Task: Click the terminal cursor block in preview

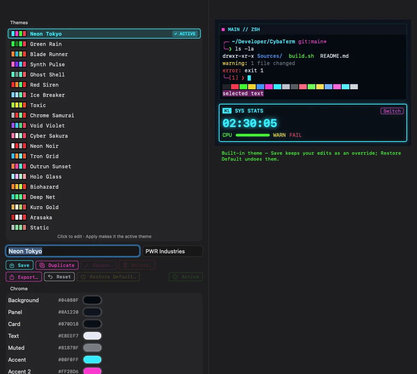Action: [x=249, y=78]
